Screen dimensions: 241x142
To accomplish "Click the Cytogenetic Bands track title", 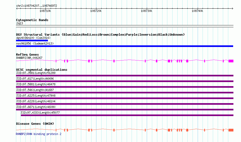I will [32, 20].
